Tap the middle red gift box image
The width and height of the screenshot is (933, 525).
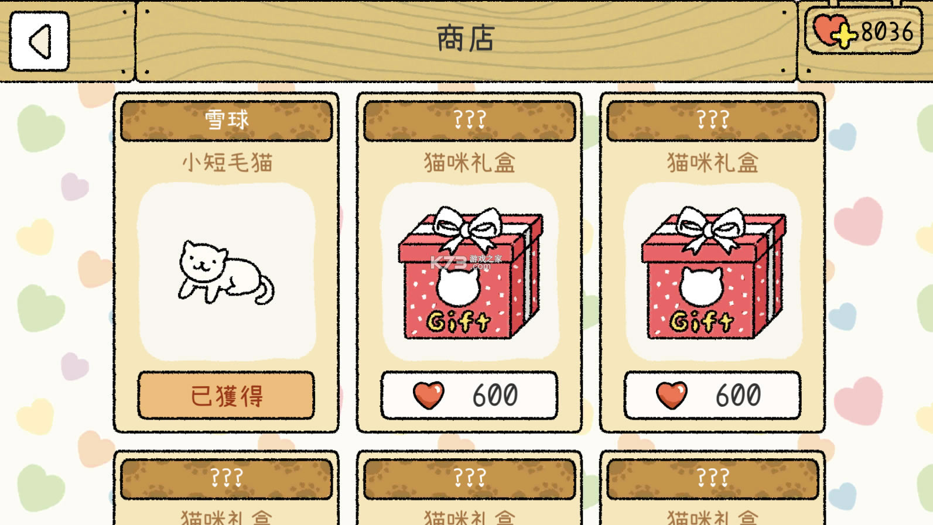(470, 272)
